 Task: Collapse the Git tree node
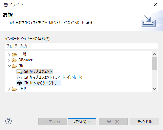[9, 66]
